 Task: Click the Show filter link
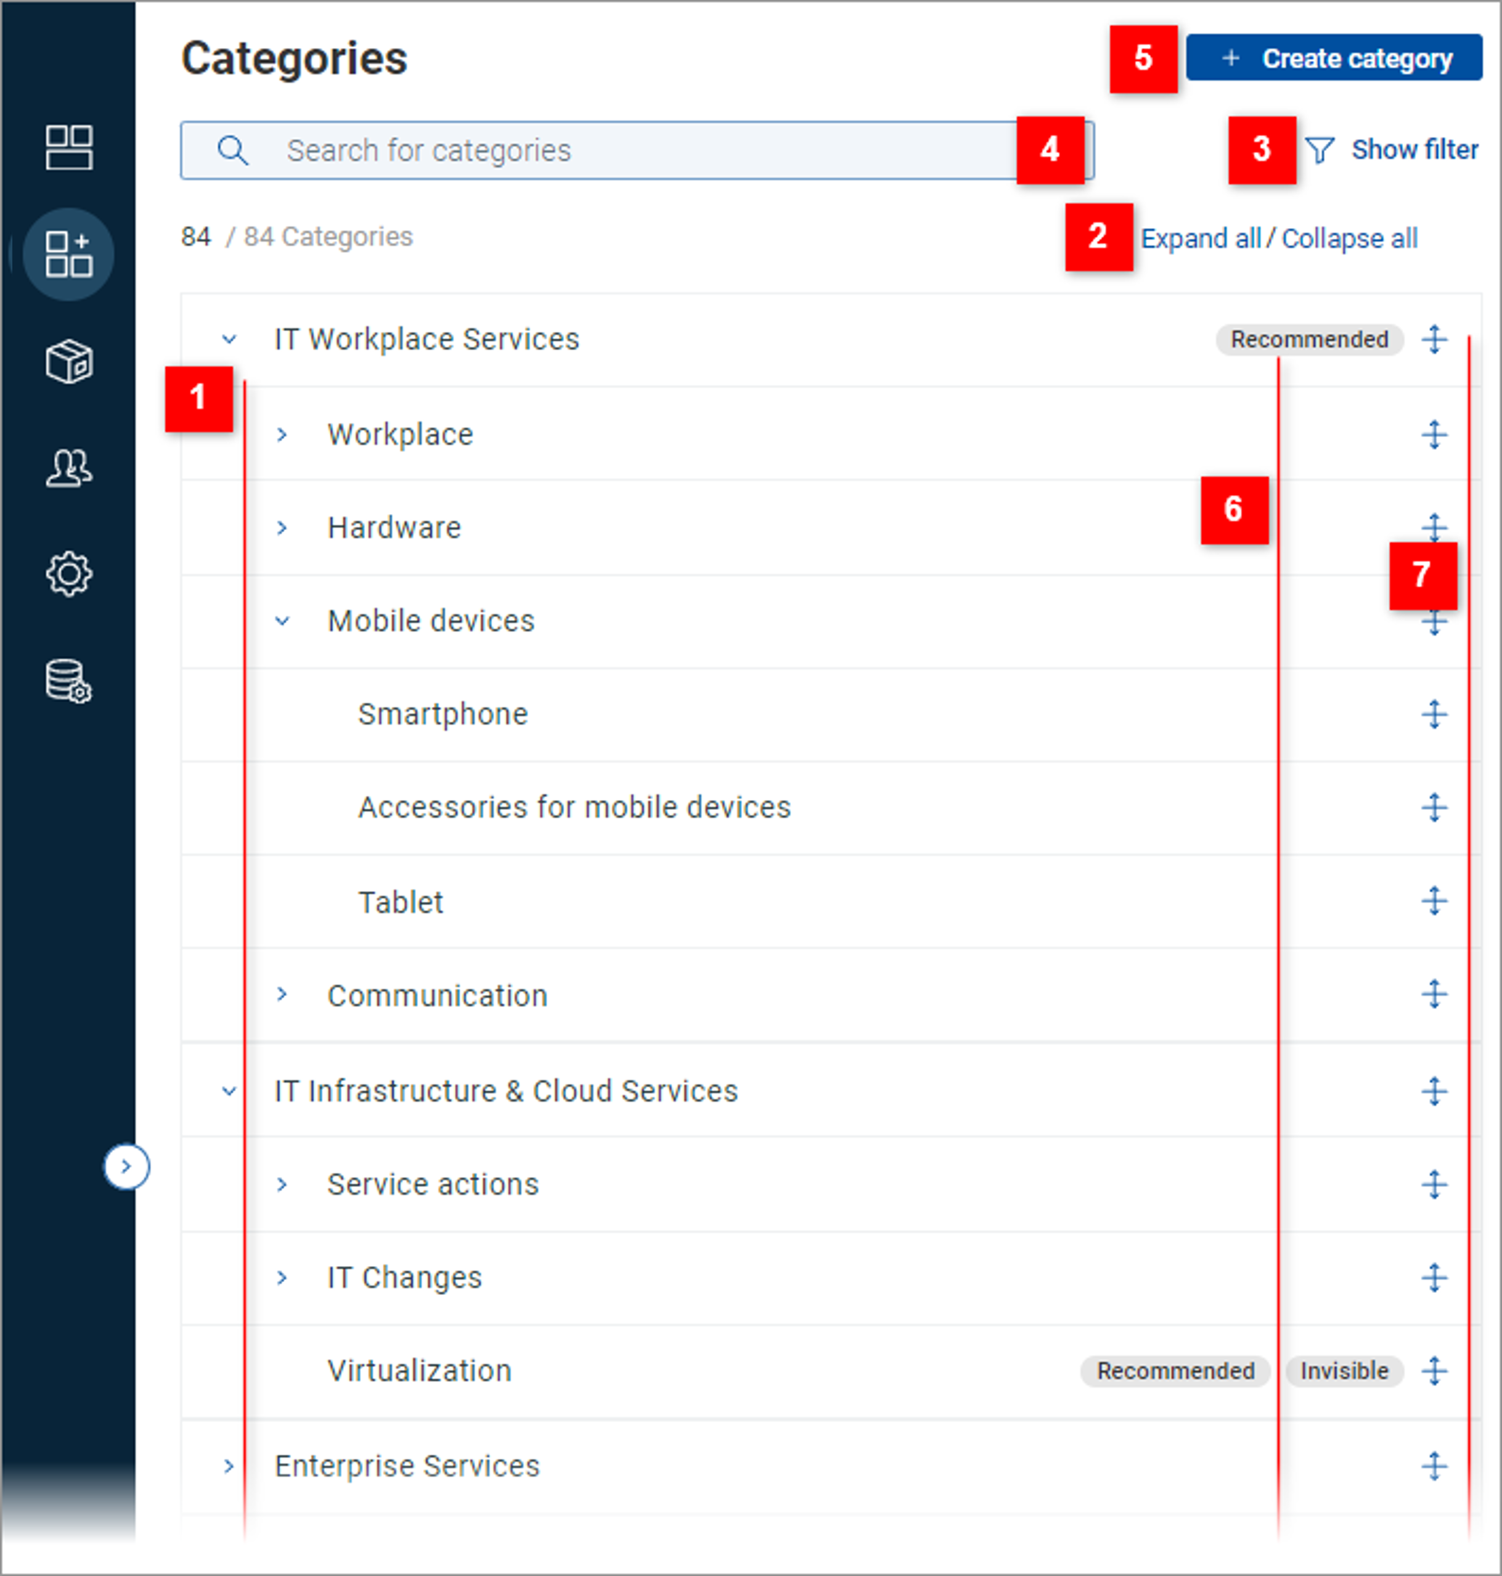1416,149
